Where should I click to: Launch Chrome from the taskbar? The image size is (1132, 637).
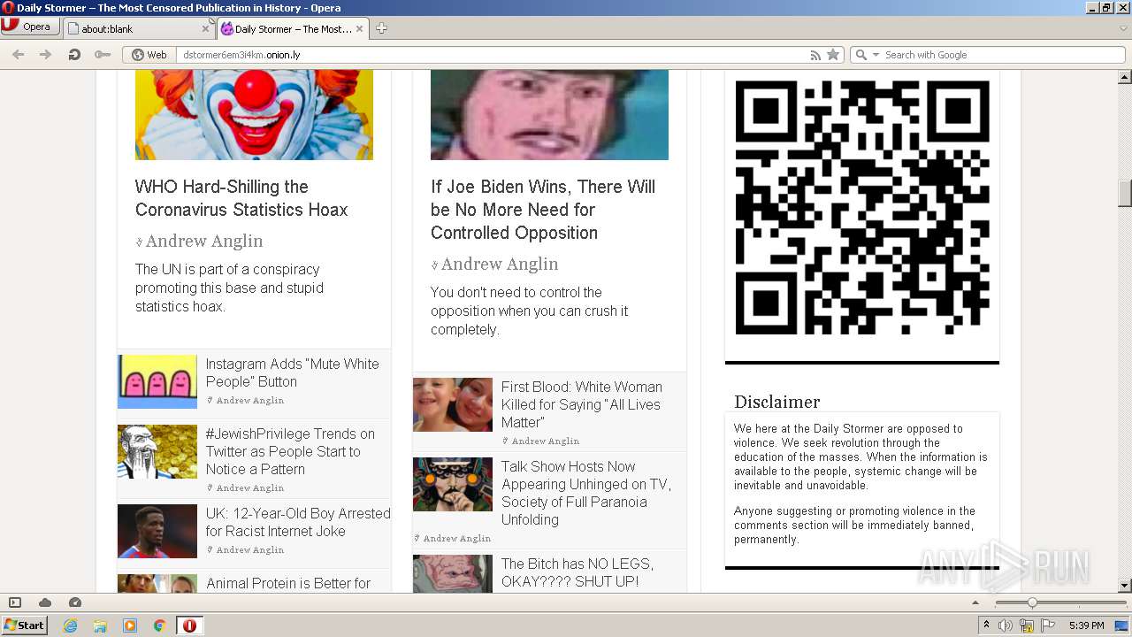tap(160, 625)
